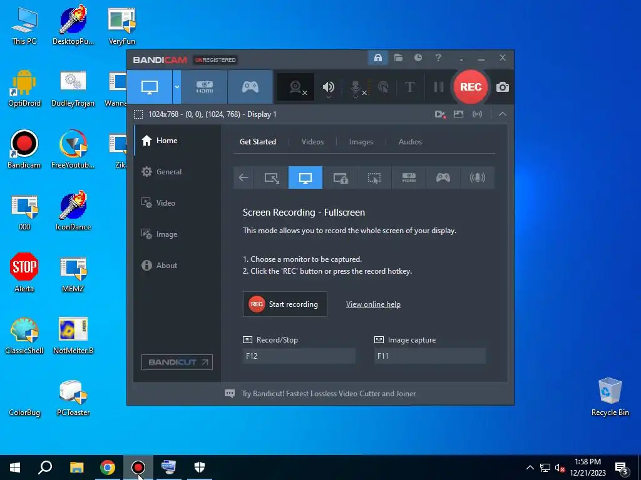Screen dimensions: 641x480
Task: Open the Home section in sidebar
Action: pyautogui.click(x=177, y=141)
